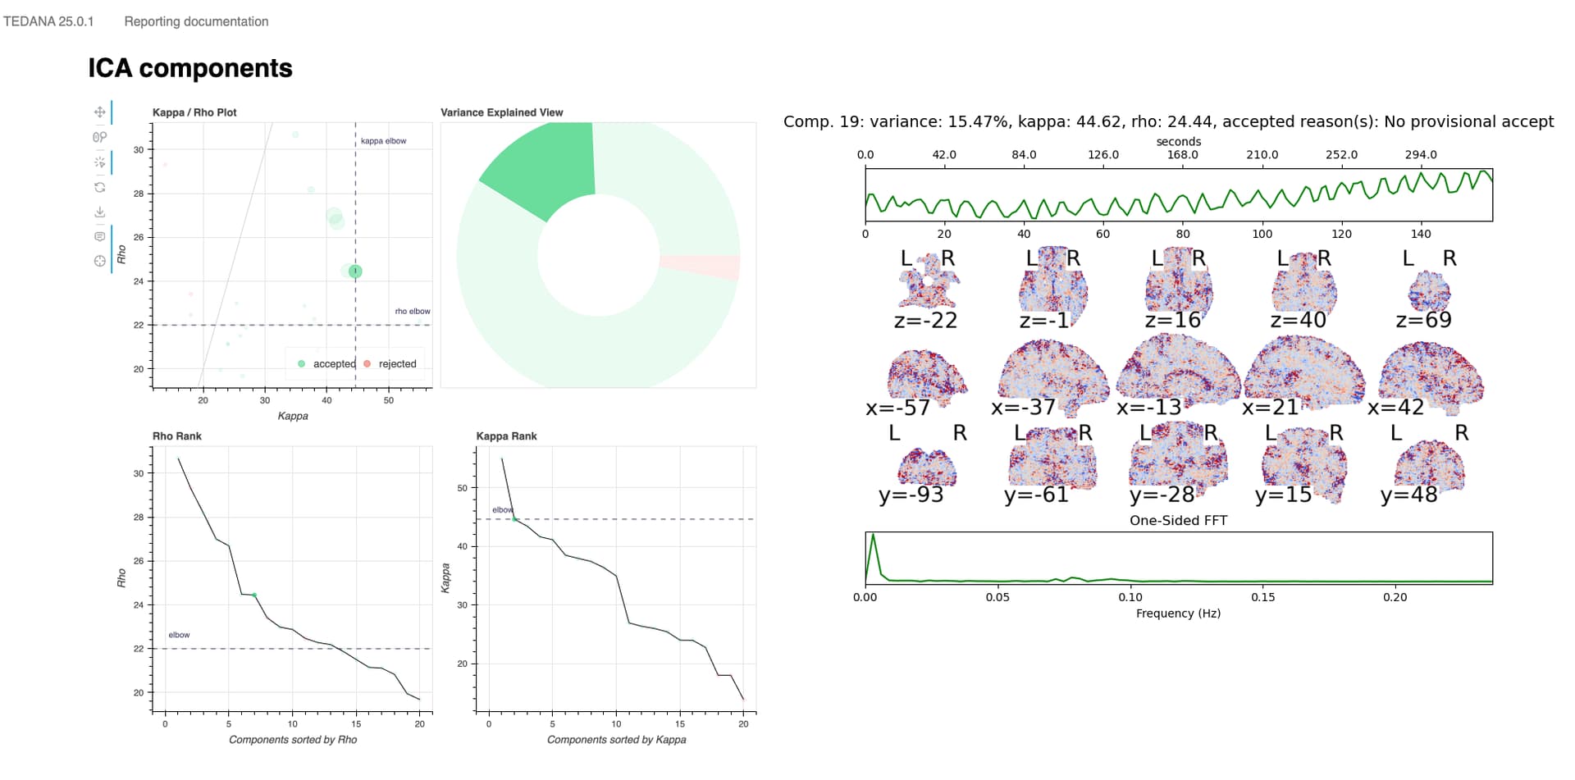Screen dimensions: 1575x780
Task: Click the highlighted point on Rho Rank curve
Action: 254,595
